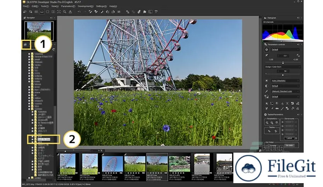The image size is (323, 187).
Task: Select the garden shrubs thumbnail in filmstrip
Action: pos(179,164)
